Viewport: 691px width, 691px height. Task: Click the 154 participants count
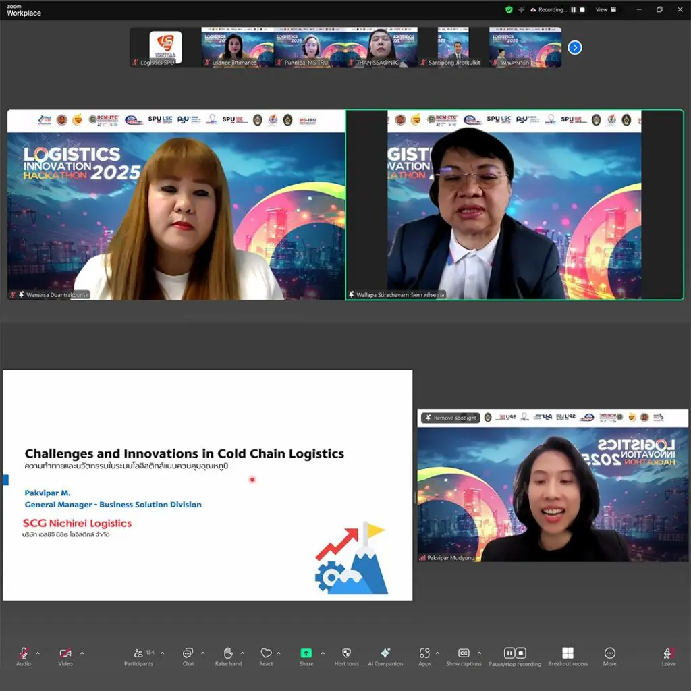(x=150, y=652)
